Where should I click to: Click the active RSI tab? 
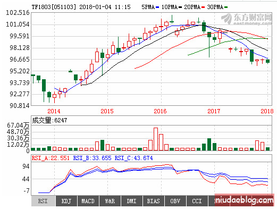click(x=43, y=201)
